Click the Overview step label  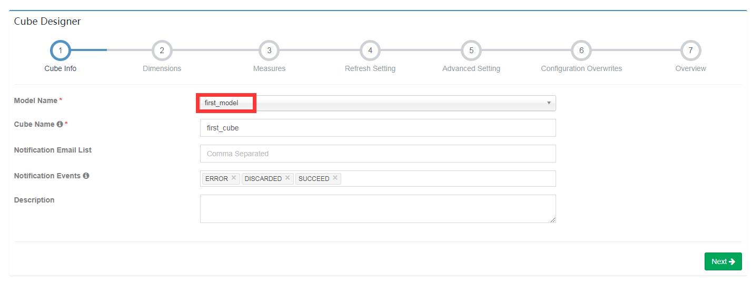[691, 68]
